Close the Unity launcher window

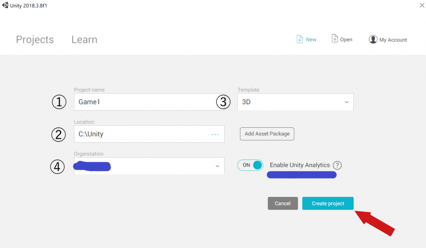[422, 5]
